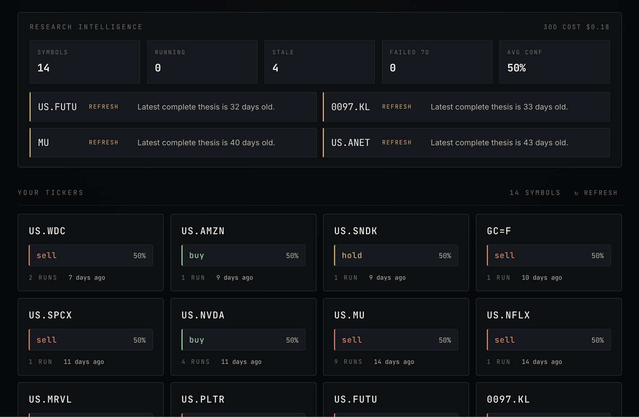The image size is (639, 417).
Task: Open the Failed 7D stat tile
Action: point(437,62)
